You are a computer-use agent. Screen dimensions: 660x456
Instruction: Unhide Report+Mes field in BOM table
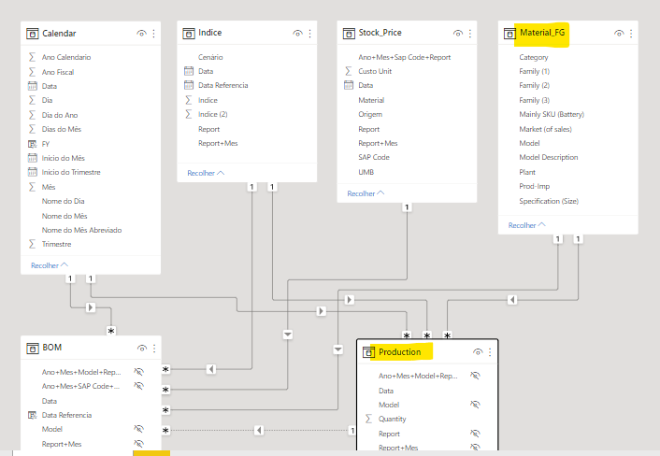point(138,443)
